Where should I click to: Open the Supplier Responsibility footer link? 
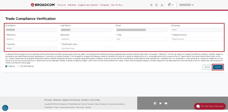coord(67,107)
